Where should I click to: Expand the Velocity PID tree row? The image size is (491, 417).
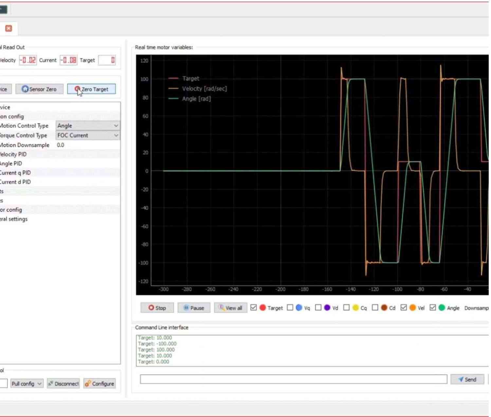click(x=60, y=154)
